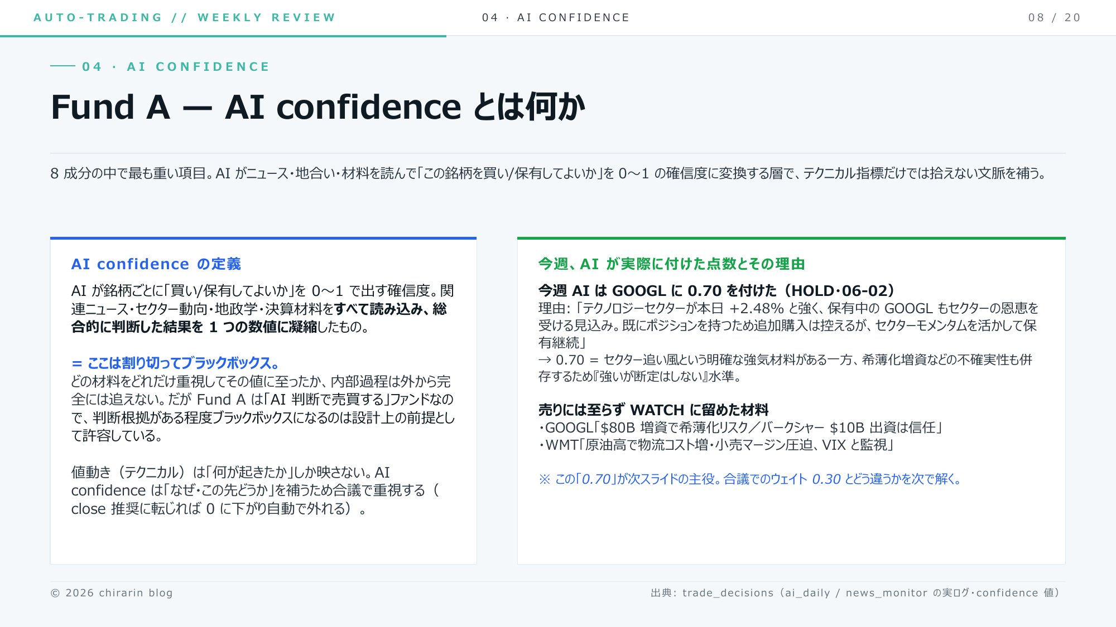Click the blue note '※ この「0.70」が次スライドの主役'
The width and height of the screenshot is (1116, 627).
pos(751,479)
